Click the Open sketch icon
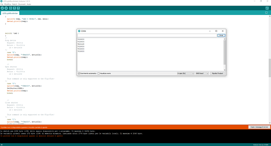The image size is (271, 146). tap(15, 8)
